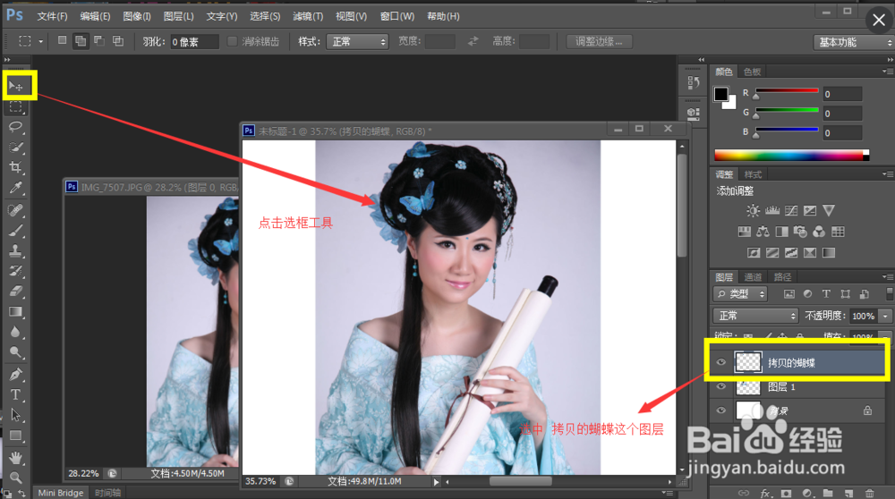Viewport: 895px width, 499px height.
Task: Click the 调整边缘 refine edge button
Action: click(600, 42)
